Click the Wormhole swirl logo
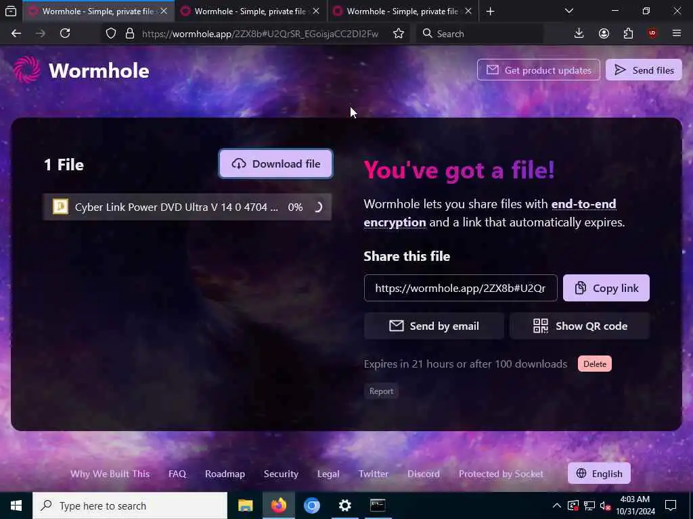This screenshot has height=519, width=693. 26,70
